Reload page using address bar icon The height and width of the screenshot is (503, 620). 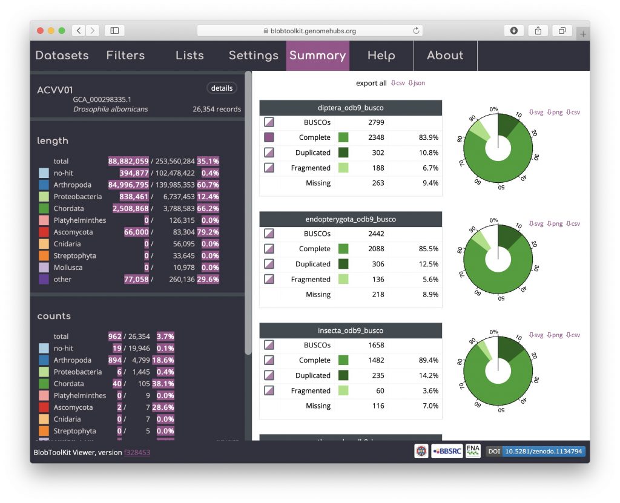point(416,30)
